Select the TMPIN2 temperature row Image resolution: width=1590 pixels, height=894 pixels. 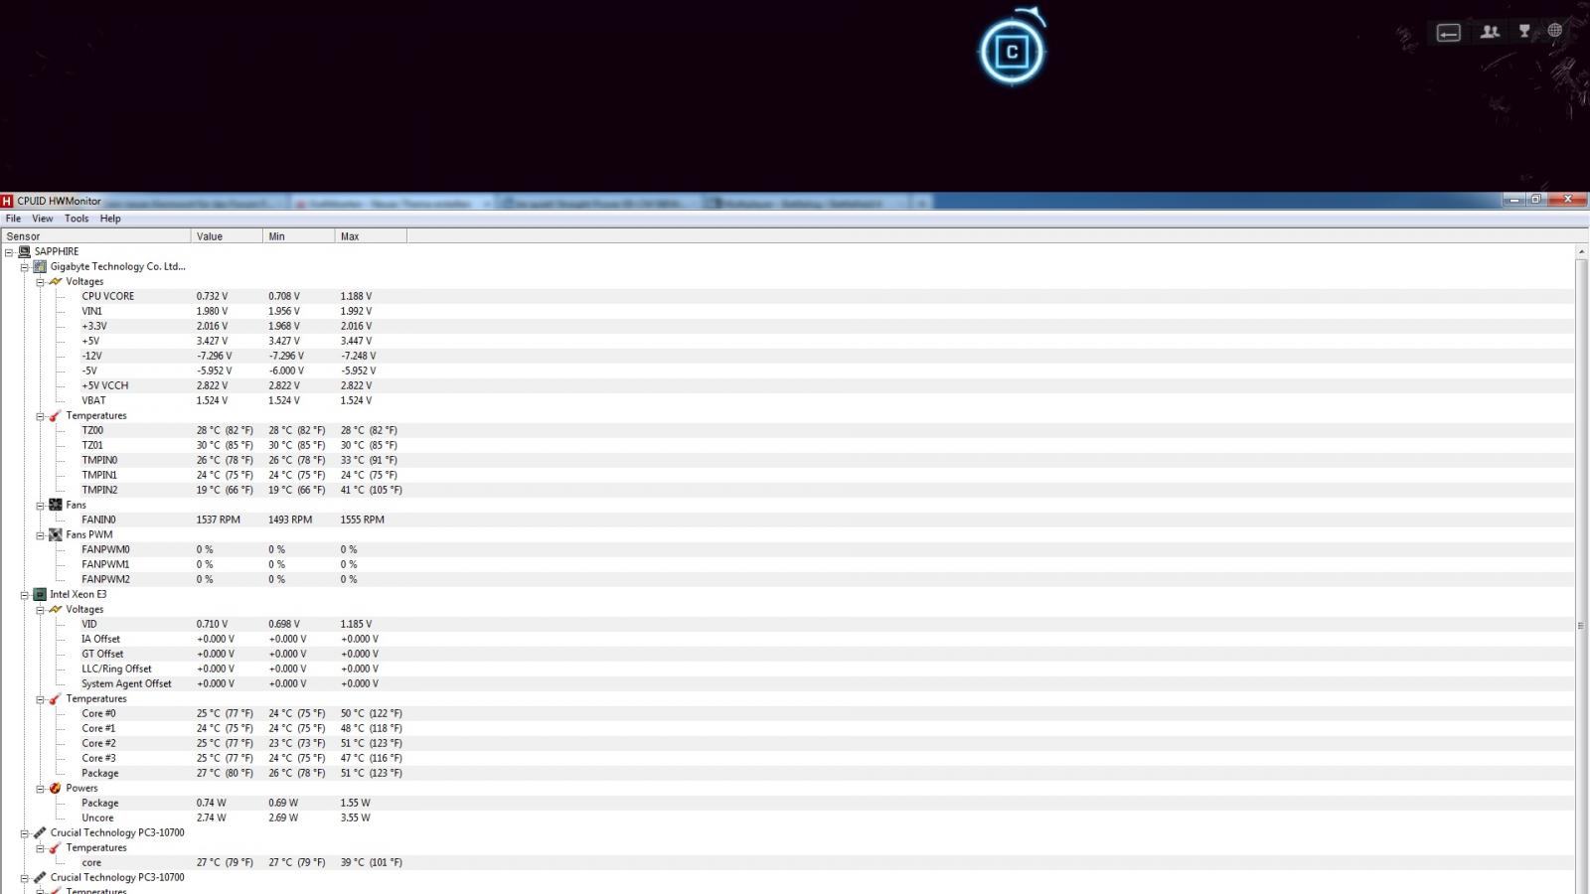787,490
